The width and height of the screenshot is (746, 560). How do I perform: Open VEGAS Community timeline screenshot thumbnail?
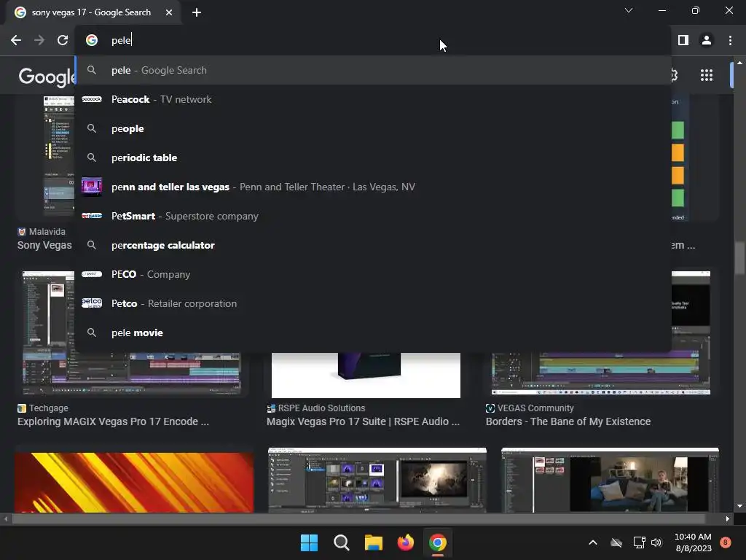(601, 373)
